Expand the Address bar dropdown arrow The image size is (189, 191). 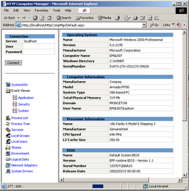(144, 25)
